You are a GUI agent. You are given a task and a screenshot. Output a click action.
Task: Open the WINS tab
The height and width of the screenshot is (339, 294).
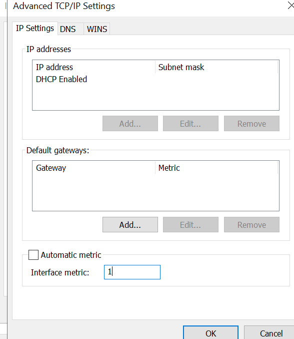[x=96, y=29]
